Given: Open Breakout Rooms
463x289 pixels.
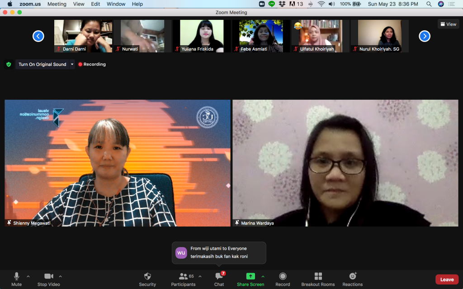Looking at the screenshot, I should (x=318, y=279).
